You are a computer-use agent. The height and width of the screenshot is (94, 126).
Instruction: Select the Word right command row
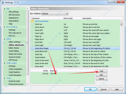coord(75,45)
